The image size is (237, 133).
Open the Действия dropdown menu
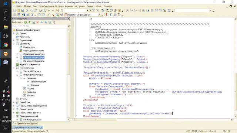point(17,22)
